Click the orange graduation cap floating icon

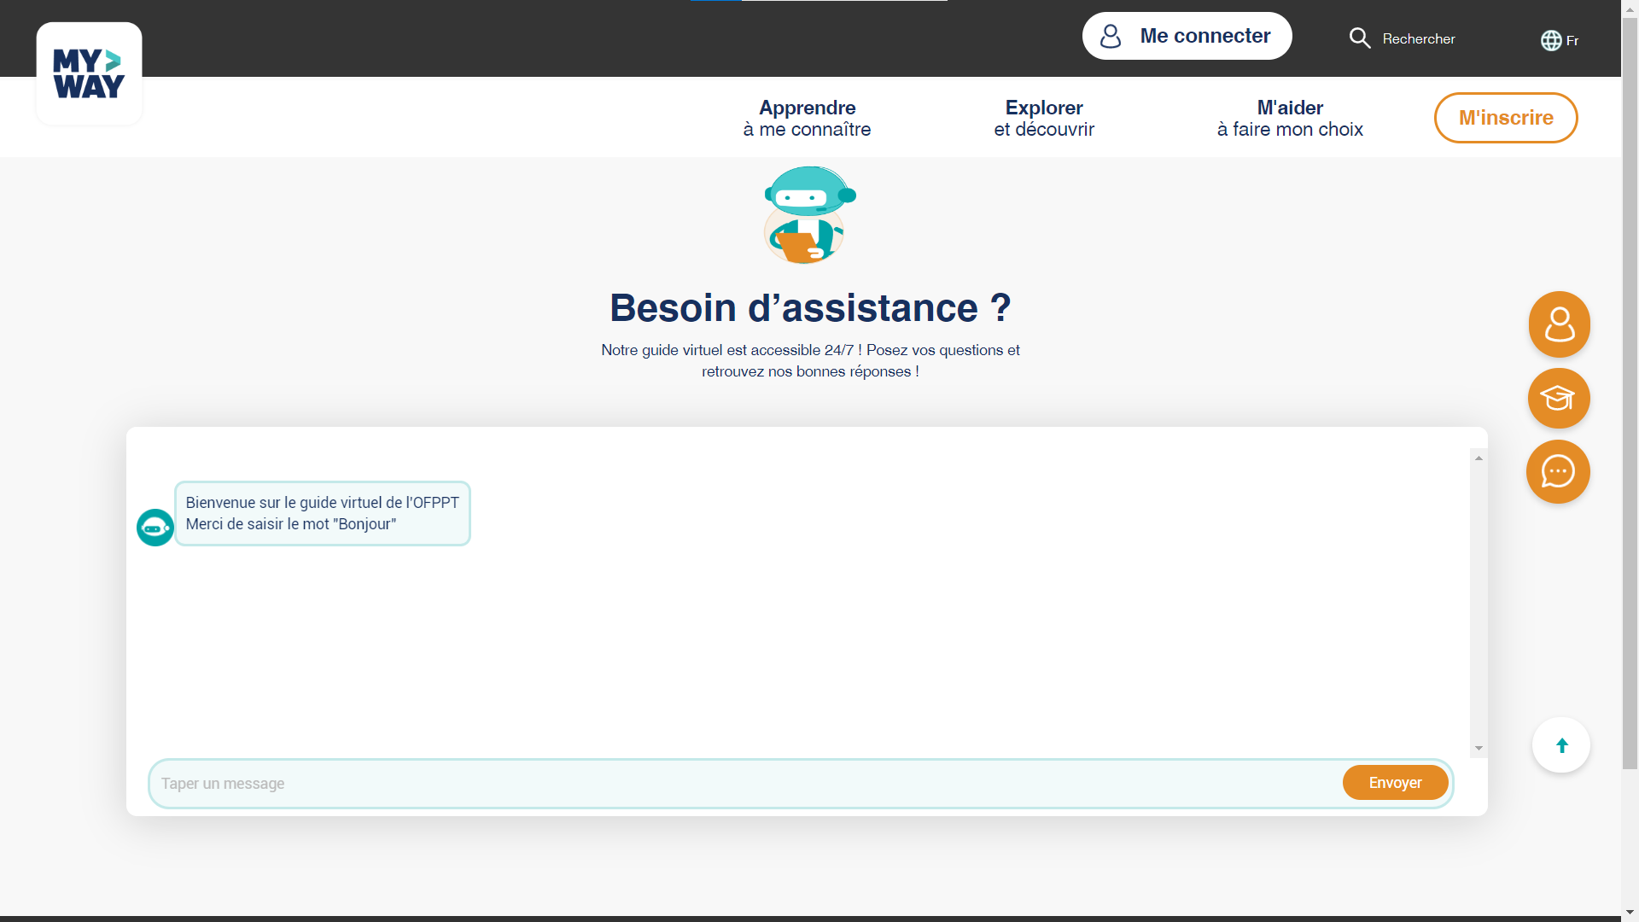click(1558, 398)
